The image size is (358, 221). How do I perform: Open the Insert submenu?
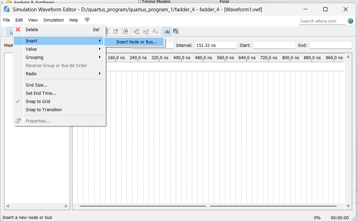(59, 41)
